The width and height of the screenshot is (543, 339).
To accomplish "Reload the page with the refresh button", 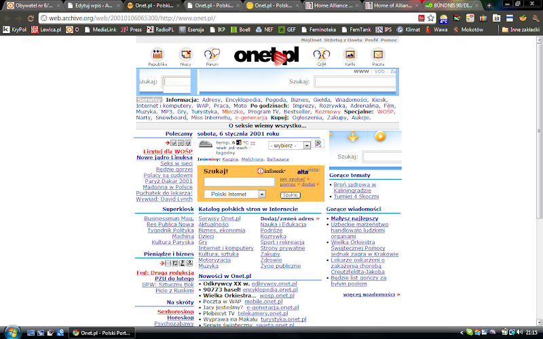I will point(31,18).
